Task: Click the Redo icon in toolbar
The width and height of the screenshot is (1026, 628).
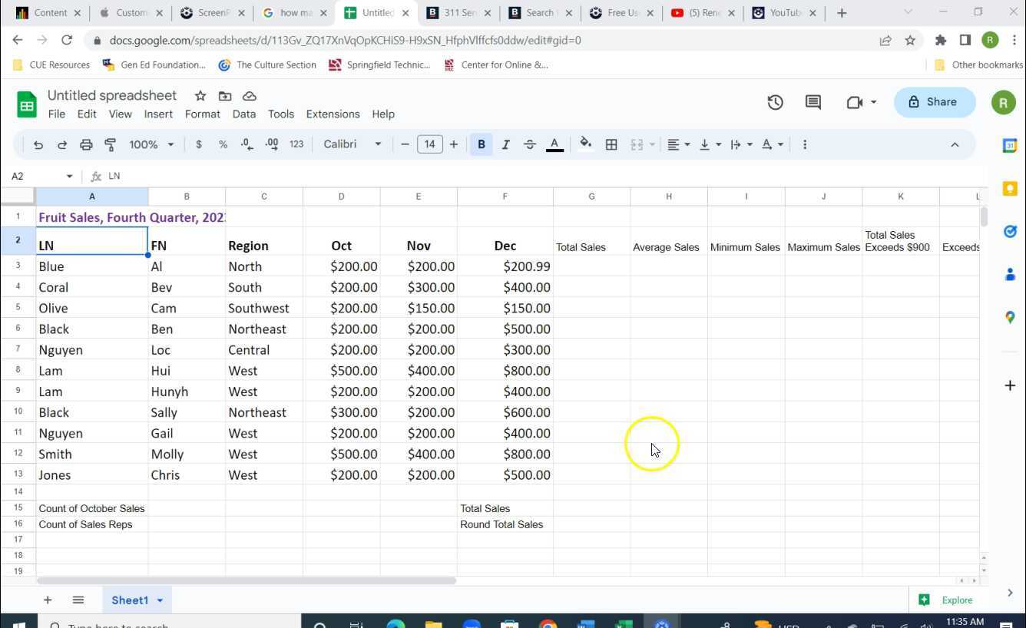Action: (62, 144)
